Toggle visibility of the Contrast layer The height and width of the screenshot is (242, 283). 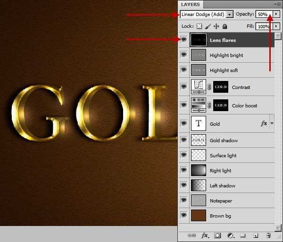pos(184,87)
